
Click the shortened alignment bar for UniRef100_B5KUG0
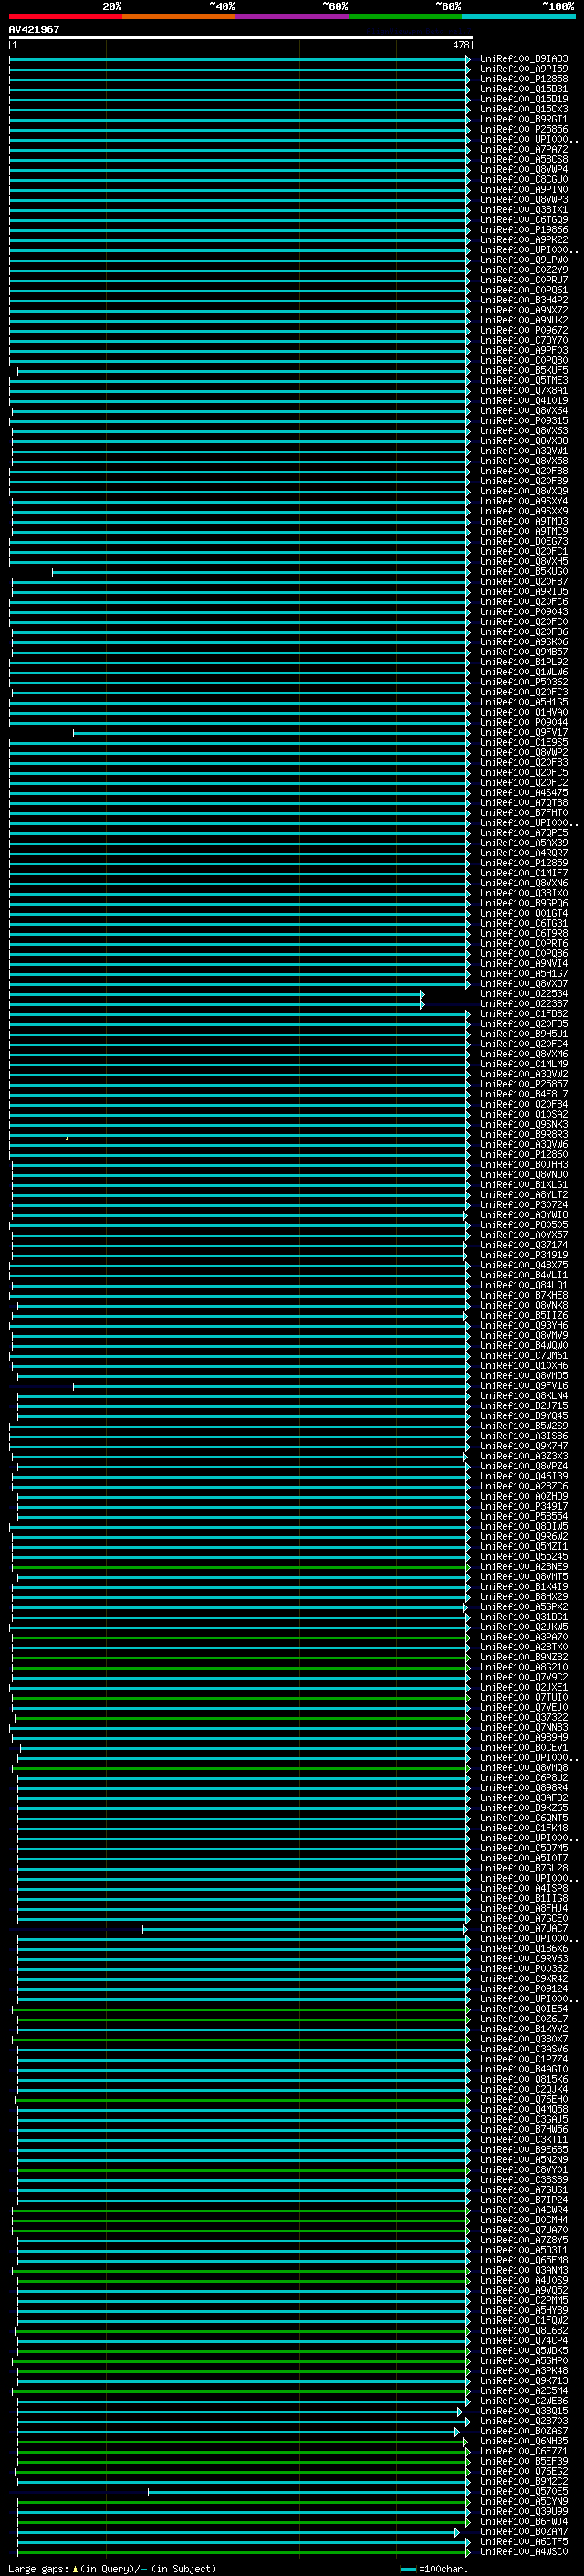(261, 572)
